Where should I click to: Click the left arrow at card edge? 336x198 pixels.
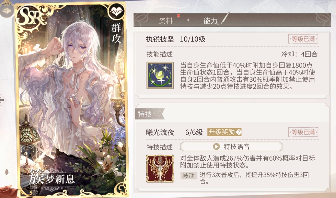(2, 100)
